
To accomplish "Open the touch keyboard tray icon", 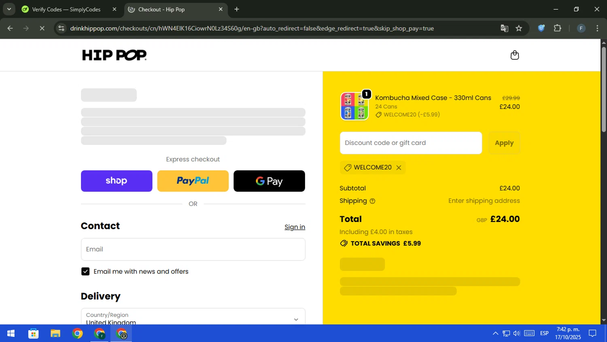I will 529,334.
